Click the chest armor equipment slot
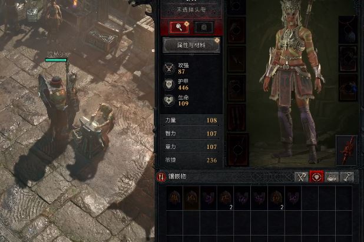The image size is (364, 242). click(236, 30)
